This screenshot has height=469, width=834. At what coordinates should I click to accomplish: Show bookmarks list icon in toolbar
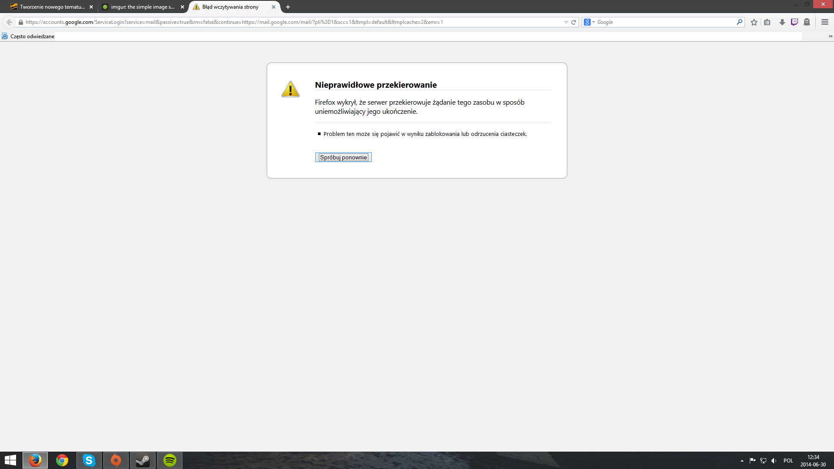click(x=767, y=22)
